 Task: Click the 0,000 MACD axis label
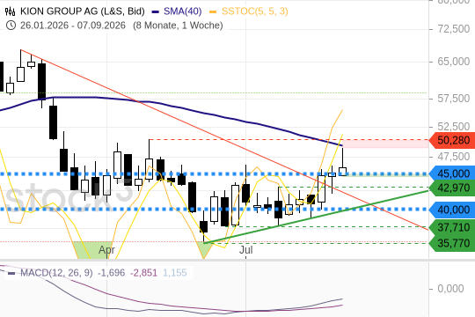tap(450, 289)
